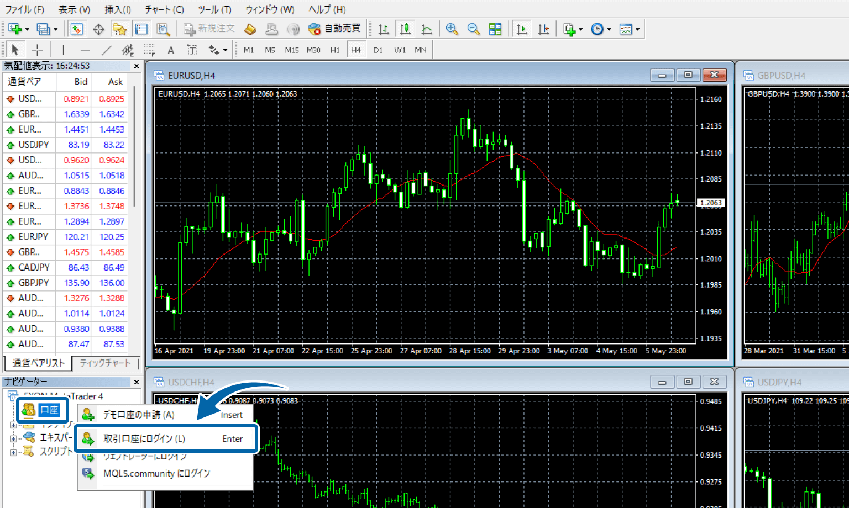The image size is (849, 508).
Task: Click the 新規注文 new order button
Action: point(209,29)
